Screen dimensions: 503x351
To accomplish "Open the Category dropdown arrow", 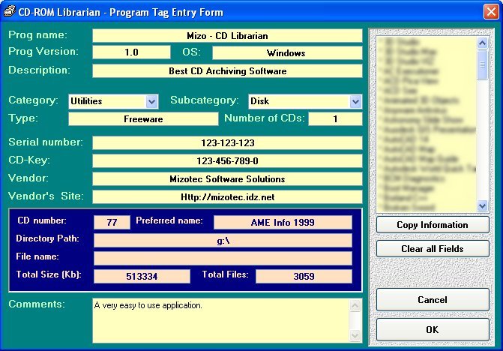I will point(151,102).
